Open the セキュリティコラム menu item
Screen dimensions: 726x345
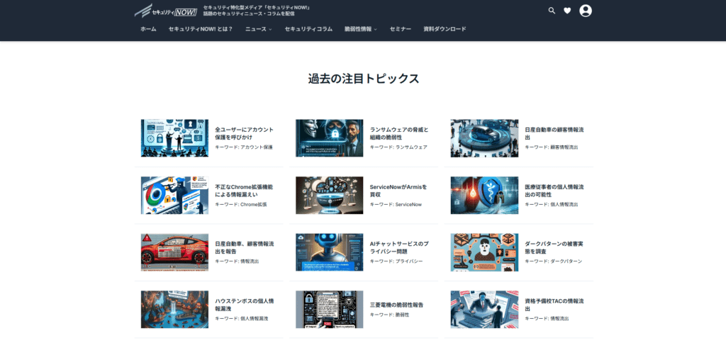(x=308, y=29)
